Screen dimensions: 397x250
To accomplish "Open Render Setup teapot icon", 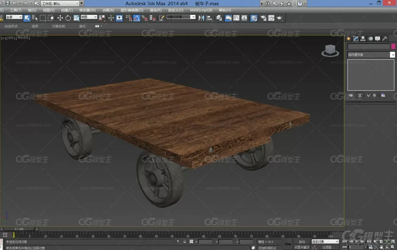I will (x=263, y=18).
